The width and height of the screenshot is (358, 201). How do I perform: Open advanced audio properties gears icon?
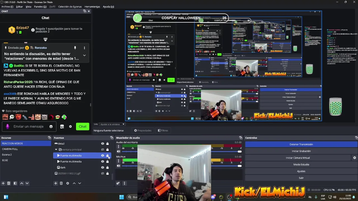tap(118, 183)
